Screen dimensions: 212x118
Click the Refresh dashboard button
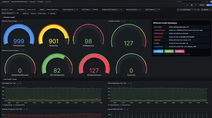pyautogui.click(x=205, y=10)
